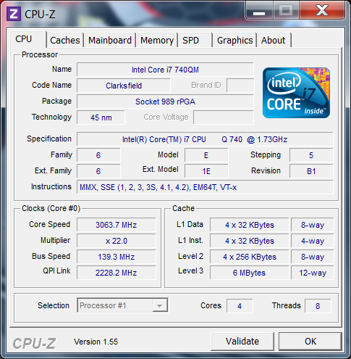This screenshot has width=351, height=359.
Task: Open the About tab
Action: pyautogui.click(x=274, y=40)
